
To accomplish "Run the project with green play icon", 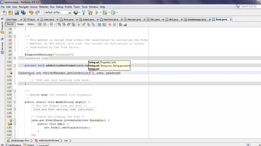I will [x=97, y=13].
